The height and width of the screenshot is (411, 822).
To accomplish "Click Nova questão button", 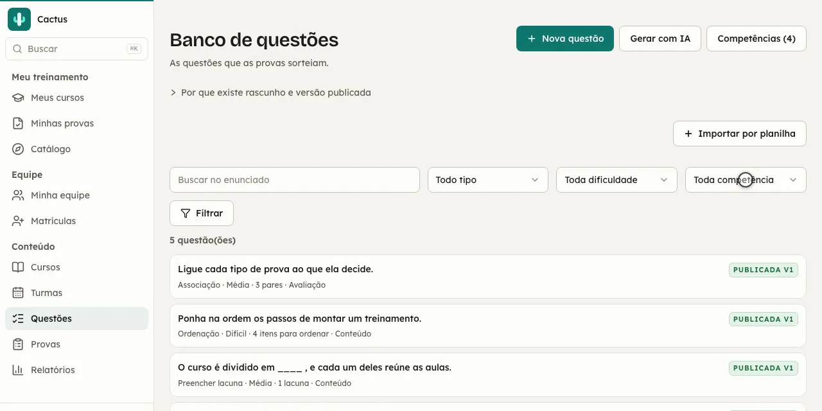I will click(565, 39).
